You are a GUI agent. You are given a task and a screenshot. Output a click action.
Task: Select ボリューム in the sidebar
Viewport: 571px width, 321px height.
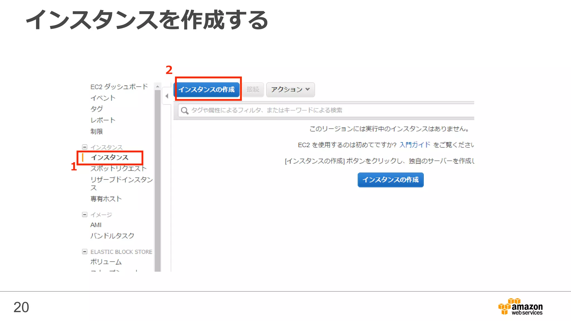point(106,262)
